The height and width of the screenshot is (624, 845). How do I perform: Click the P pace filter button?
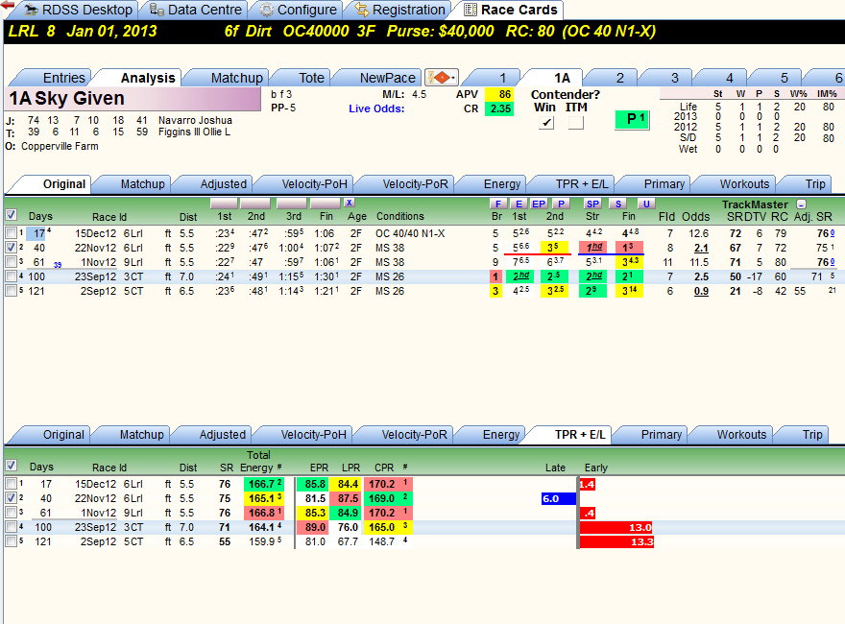click(x=561, y=204)
